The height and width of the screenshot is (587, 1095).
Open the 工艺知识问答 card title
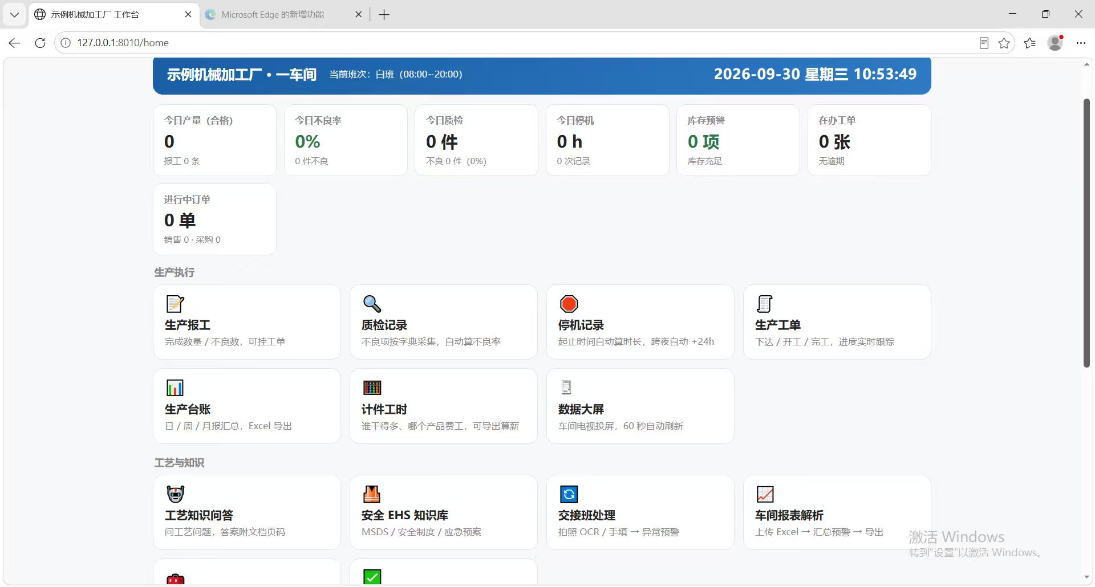tap(199, 515)
